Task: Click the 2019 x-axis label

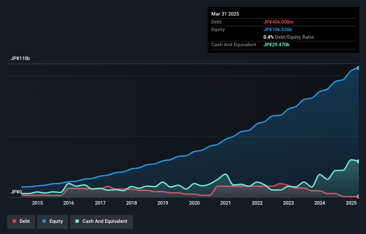Action: click(x=163, y=203)
